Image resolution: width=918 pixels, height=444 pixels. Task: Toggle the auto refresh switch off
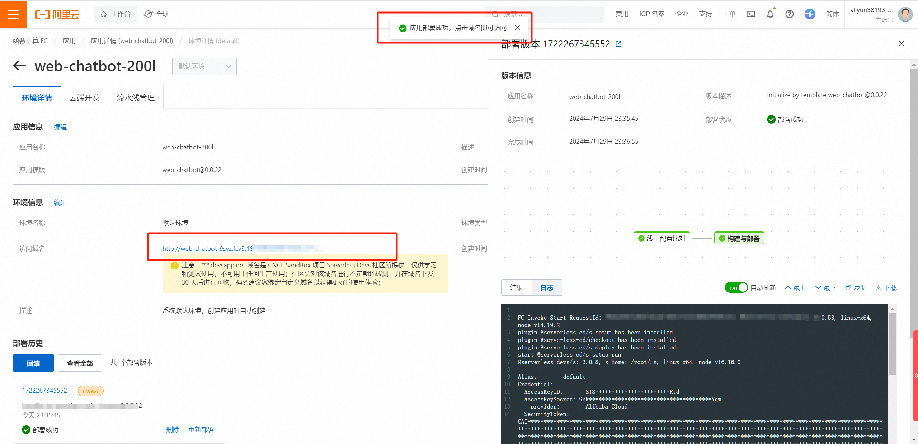pos(736,287)
